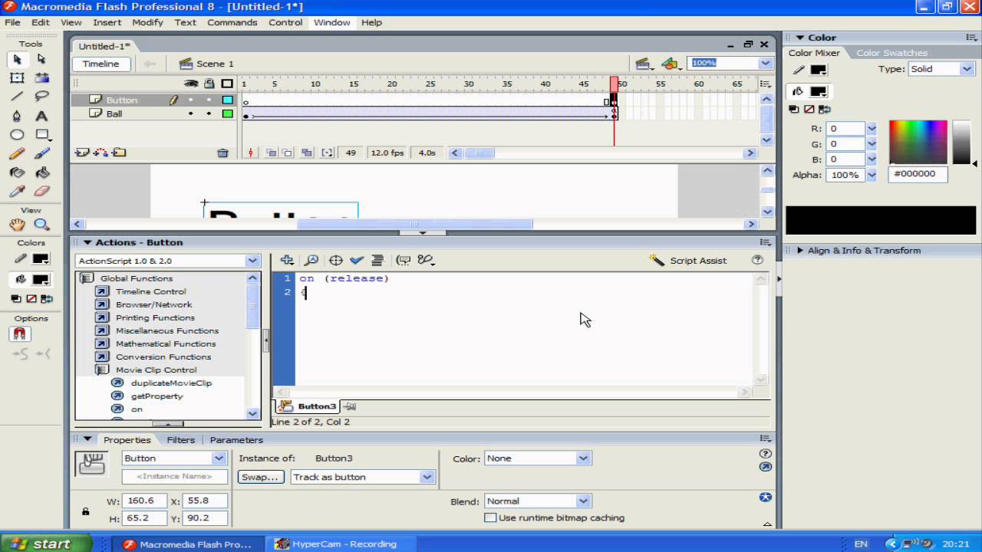The height and width of the screenshot is (552, 982).
Task: Toggle Snap to Objects magnet option
Action: (x=20, y=334)
